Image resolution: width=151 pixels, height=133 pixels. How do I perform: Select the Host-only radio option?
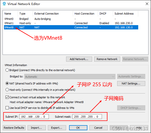tap(7, 90)
